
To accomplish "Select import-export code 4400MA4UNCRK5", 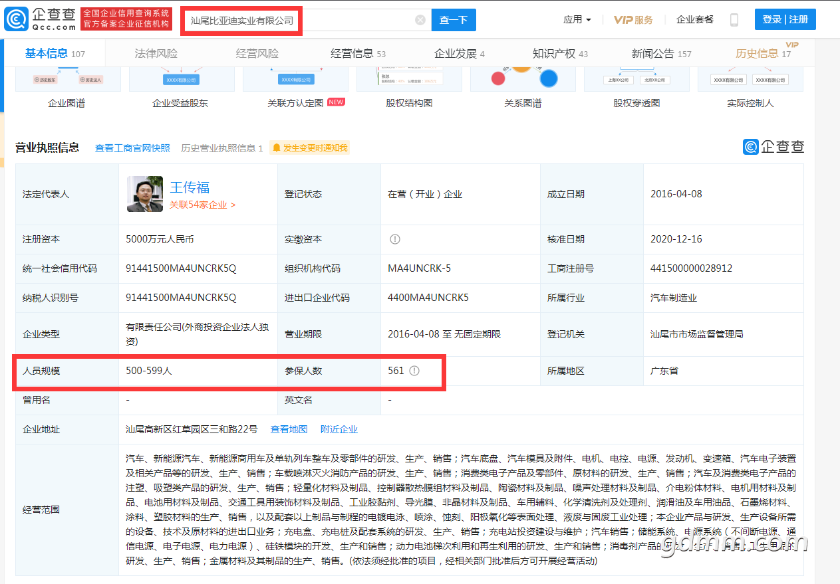I will click(x=428, y=298).
